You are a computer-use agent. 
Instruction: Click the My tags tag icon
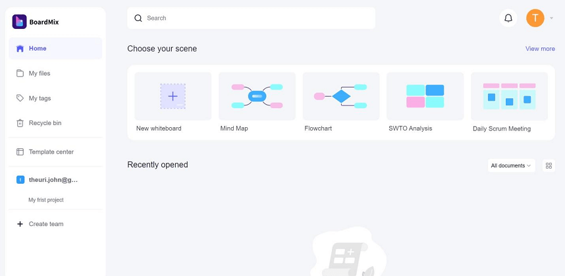click(x=20, y=98)
